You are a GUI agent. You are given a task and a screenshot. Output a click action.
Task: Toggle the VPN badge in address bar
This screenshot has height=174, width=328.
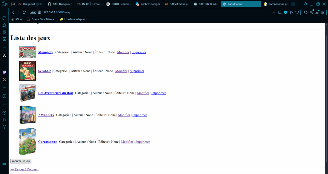pyautogui.click(x=33, y=12)
